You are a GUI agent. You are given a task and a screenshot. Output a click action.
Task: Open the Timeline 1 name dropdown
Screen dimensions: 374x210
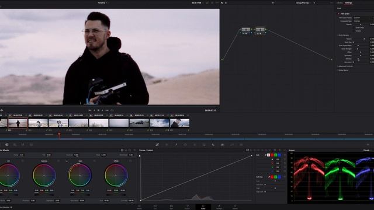tap(103, 3)
